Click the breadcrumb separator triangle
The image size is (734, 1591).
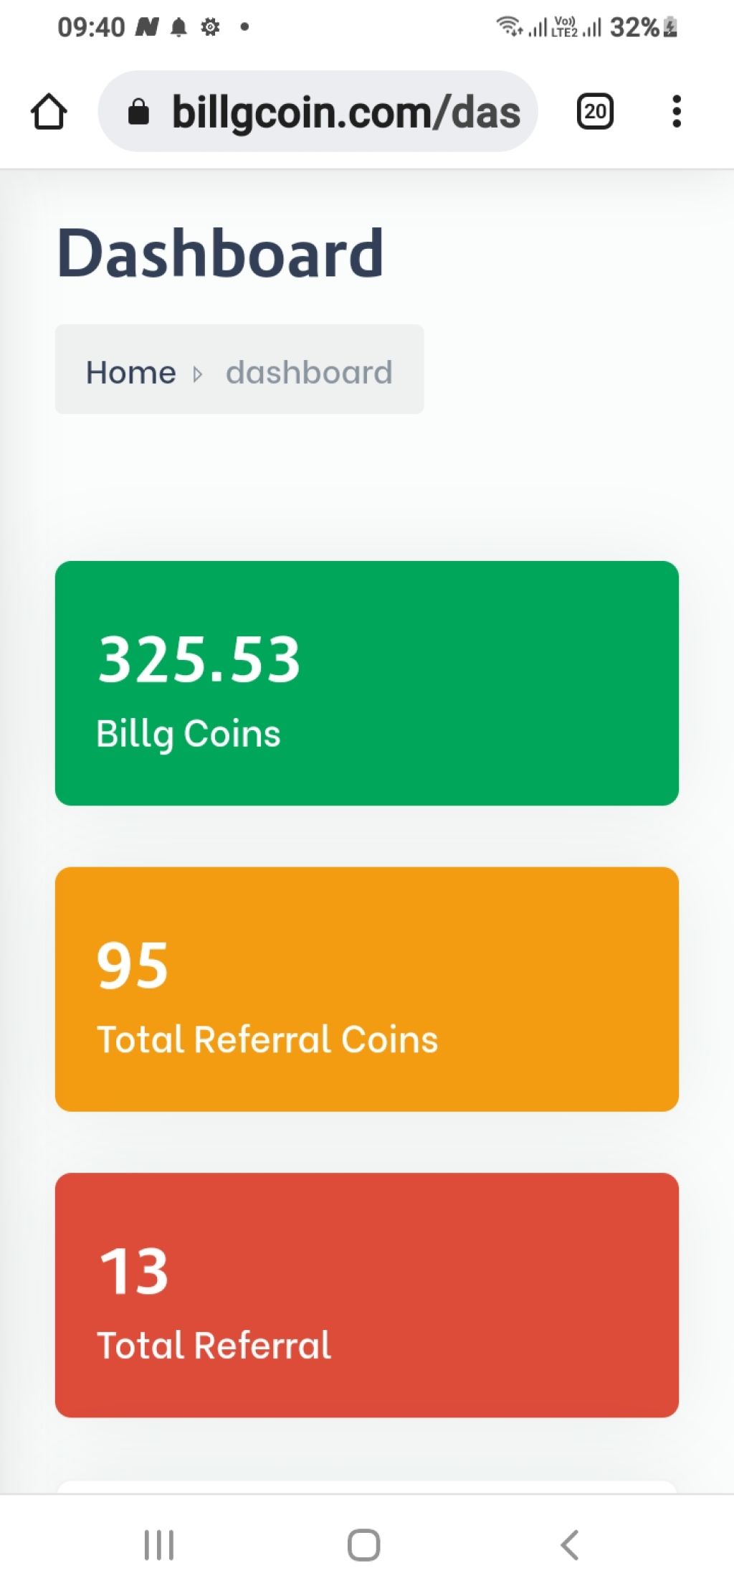click(x=198, y=374)
